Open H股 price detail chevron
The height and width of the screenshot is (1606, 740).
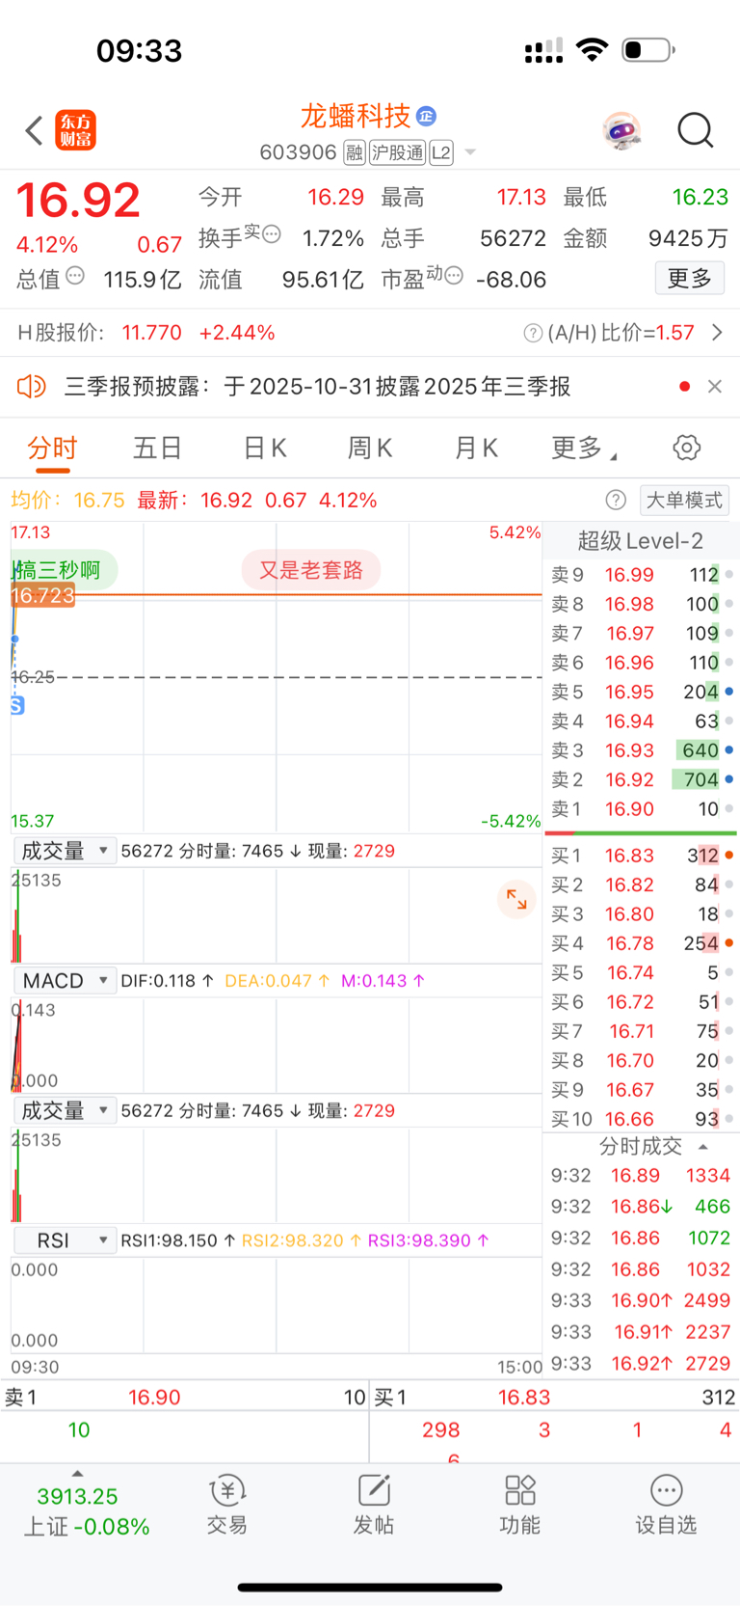[x=717, y=333]
